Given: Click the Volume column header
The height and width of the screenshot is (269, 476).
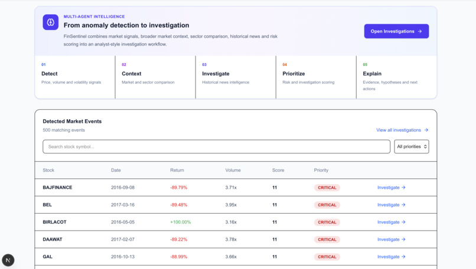Looking at the screenshot, I should [x=233, y=170].
